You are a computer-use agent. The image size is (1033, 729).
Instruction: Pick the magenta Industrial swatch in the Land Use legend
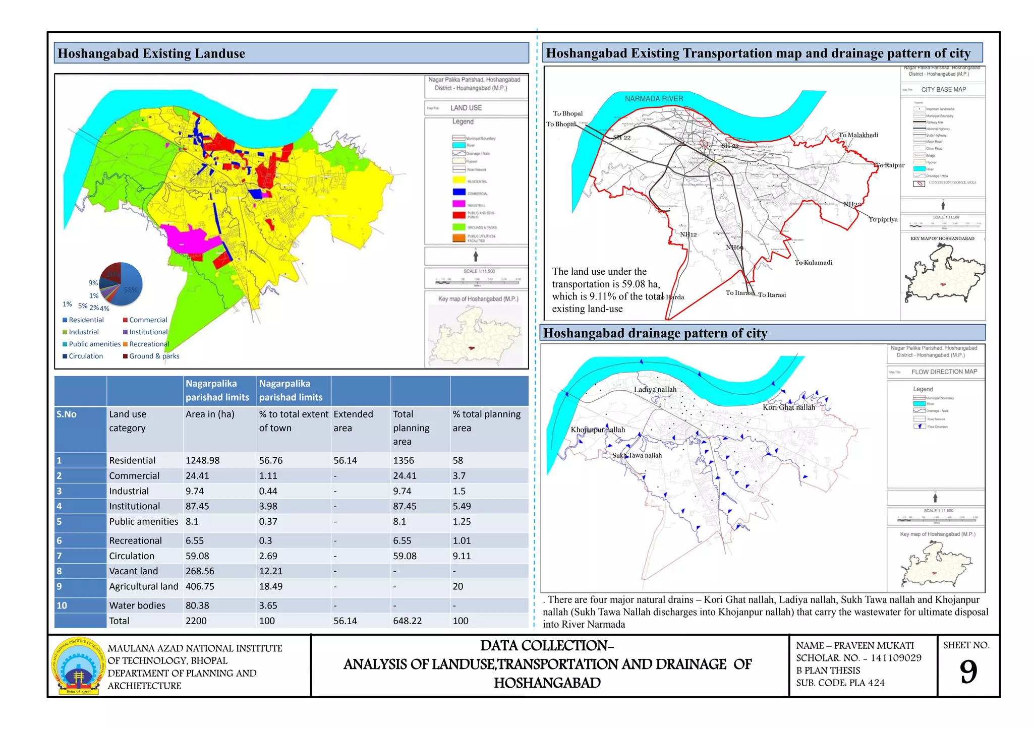(x=458, y=204)
